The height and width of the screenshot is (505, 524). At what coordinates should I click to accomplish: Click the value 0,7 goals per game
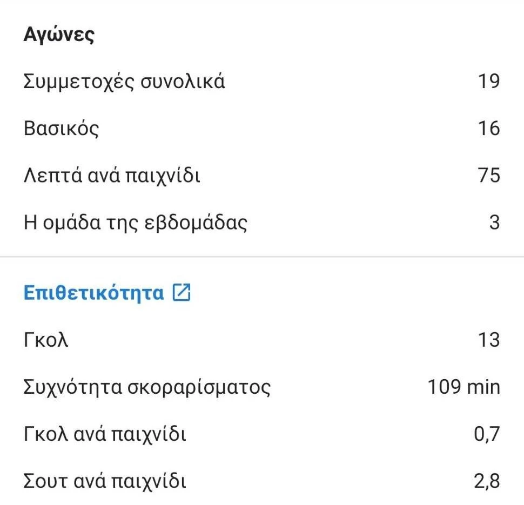pos(488,433)
